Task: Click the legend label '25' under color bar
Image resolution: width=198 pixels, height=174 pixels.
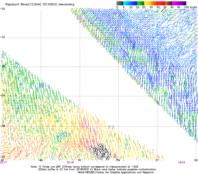Action: pyautogui.click(x=151, y=7)
